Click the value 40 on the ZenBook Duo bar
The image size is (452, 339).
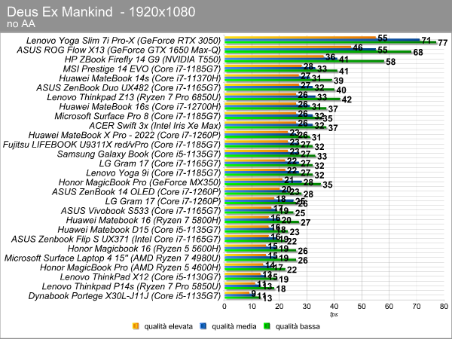click(341, 90)
